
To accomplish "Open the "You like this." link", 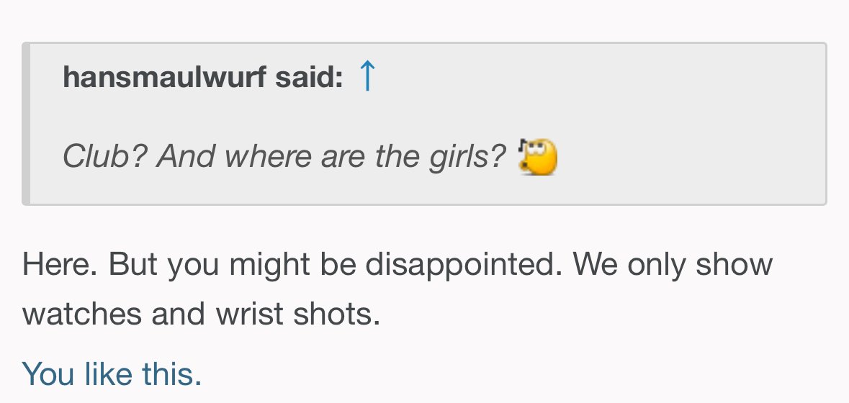I will (112, 373).
